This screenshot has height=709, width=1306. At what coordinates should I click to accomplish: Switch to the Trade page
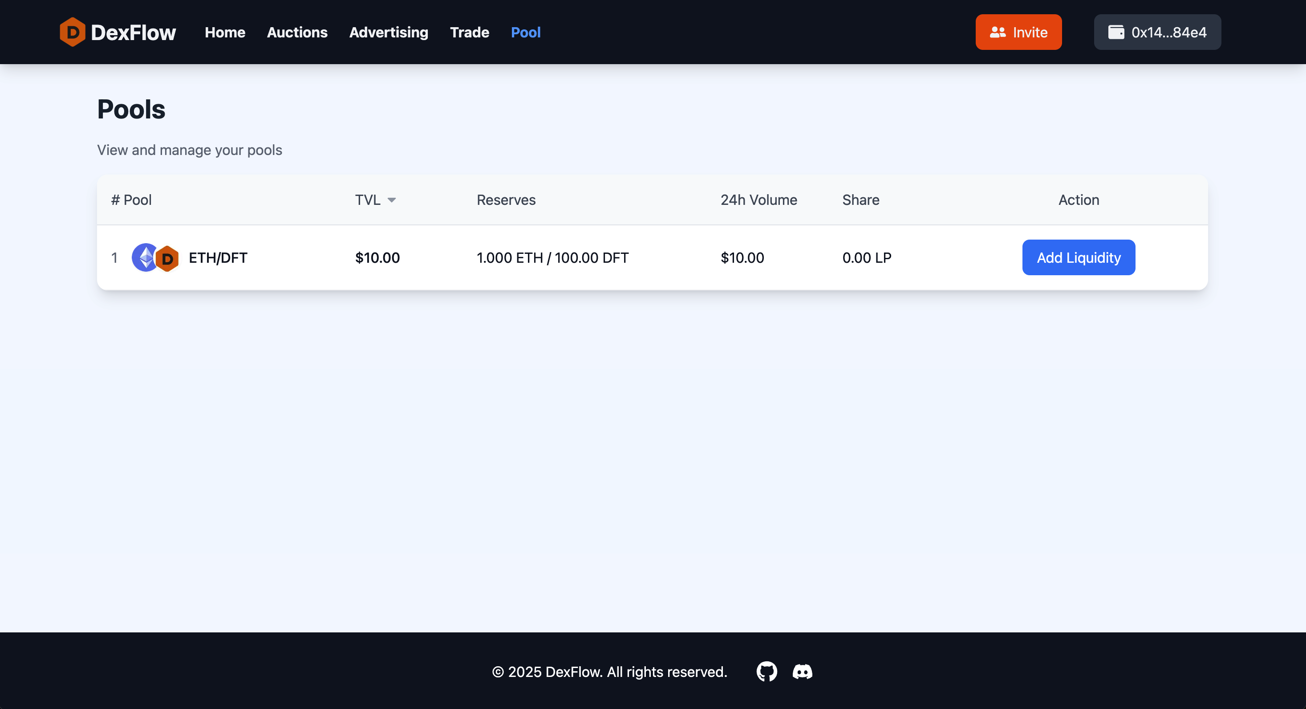point(469,32)
